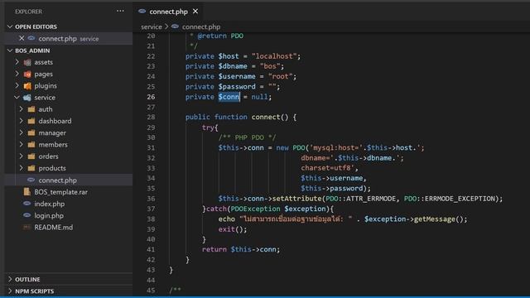The height and width of the screenshot is (298, 530).
Task: Select connect.php in the breadcrumb
Action: pyautogui.click(x=201, y=26)
